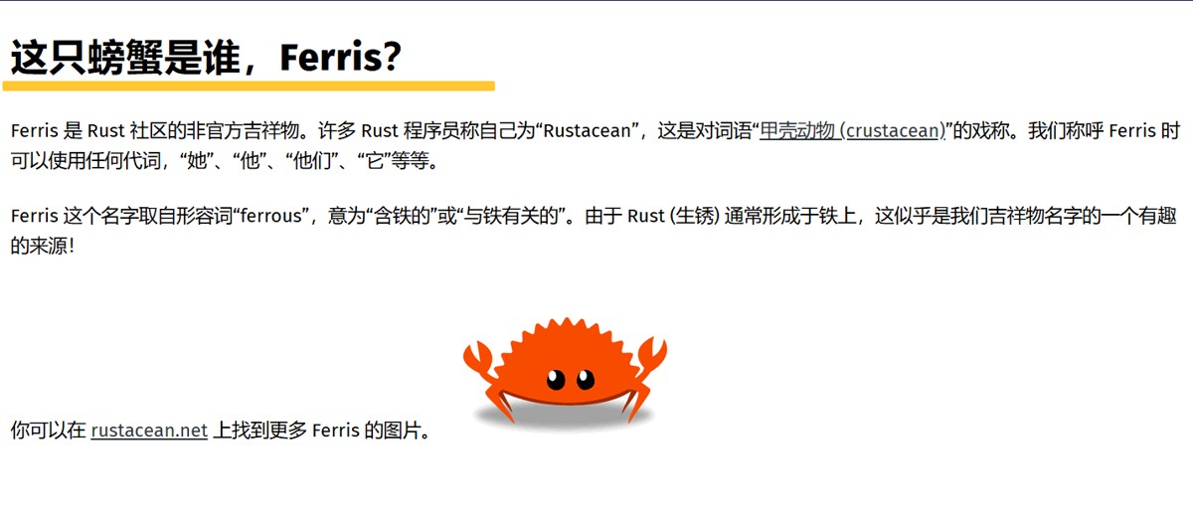Click the text 你可以在

49,431
